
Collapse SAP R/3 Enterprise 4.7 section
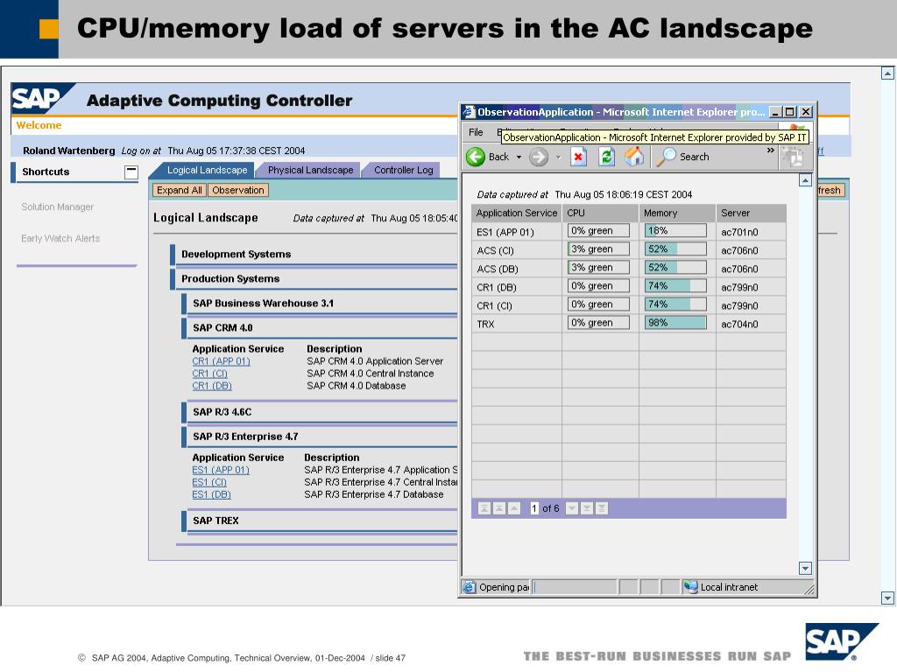(245, 437)
